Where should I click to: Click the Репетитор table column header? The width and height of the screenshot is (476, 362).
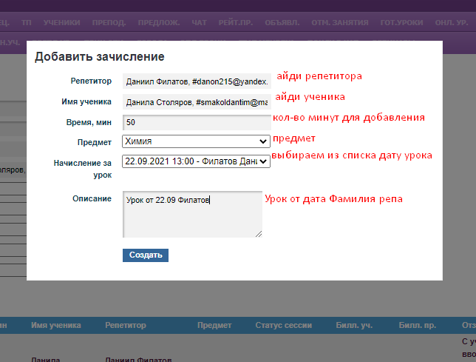tap(126, 325)
